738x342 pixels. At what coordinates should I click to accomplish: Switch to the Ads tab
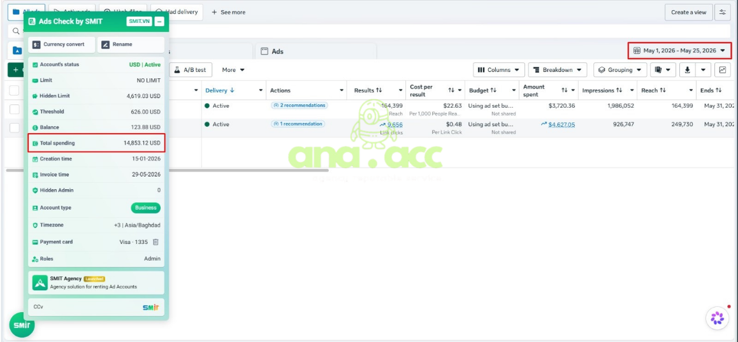pos(315,52)
